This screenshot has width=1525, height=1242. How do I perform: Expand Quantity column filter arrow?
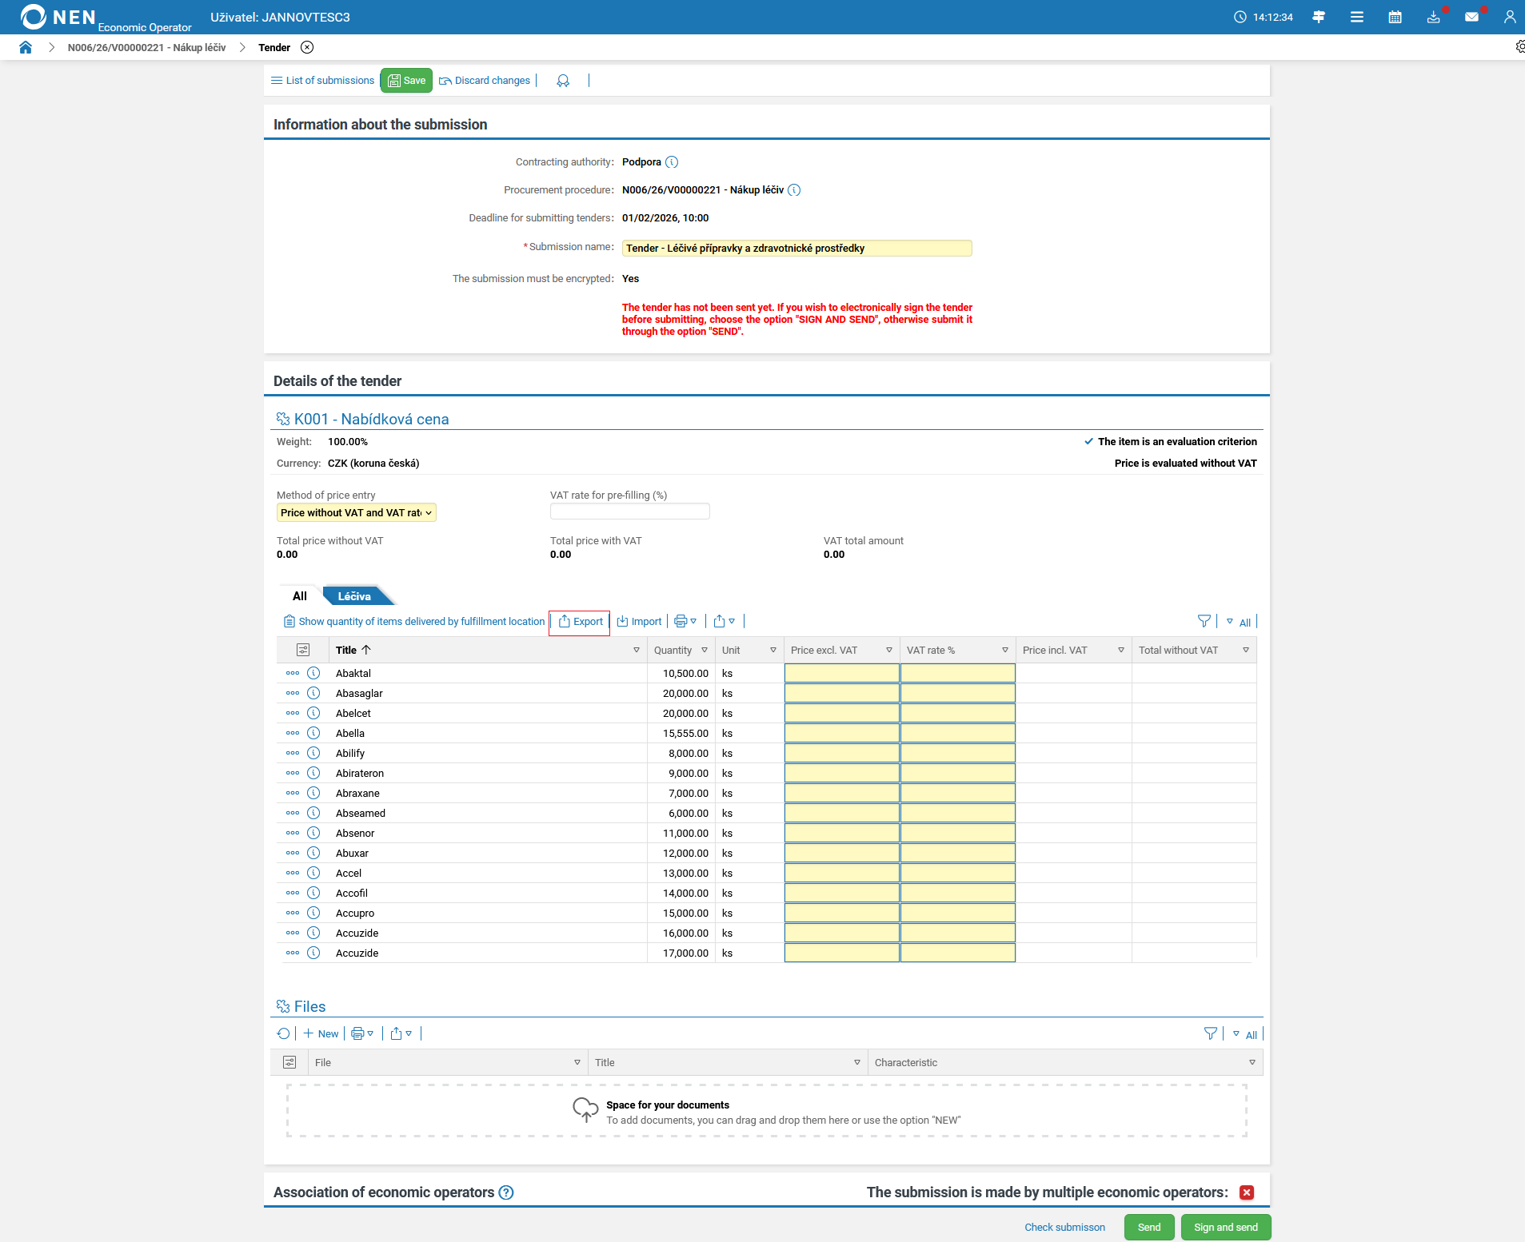[705, 650]
